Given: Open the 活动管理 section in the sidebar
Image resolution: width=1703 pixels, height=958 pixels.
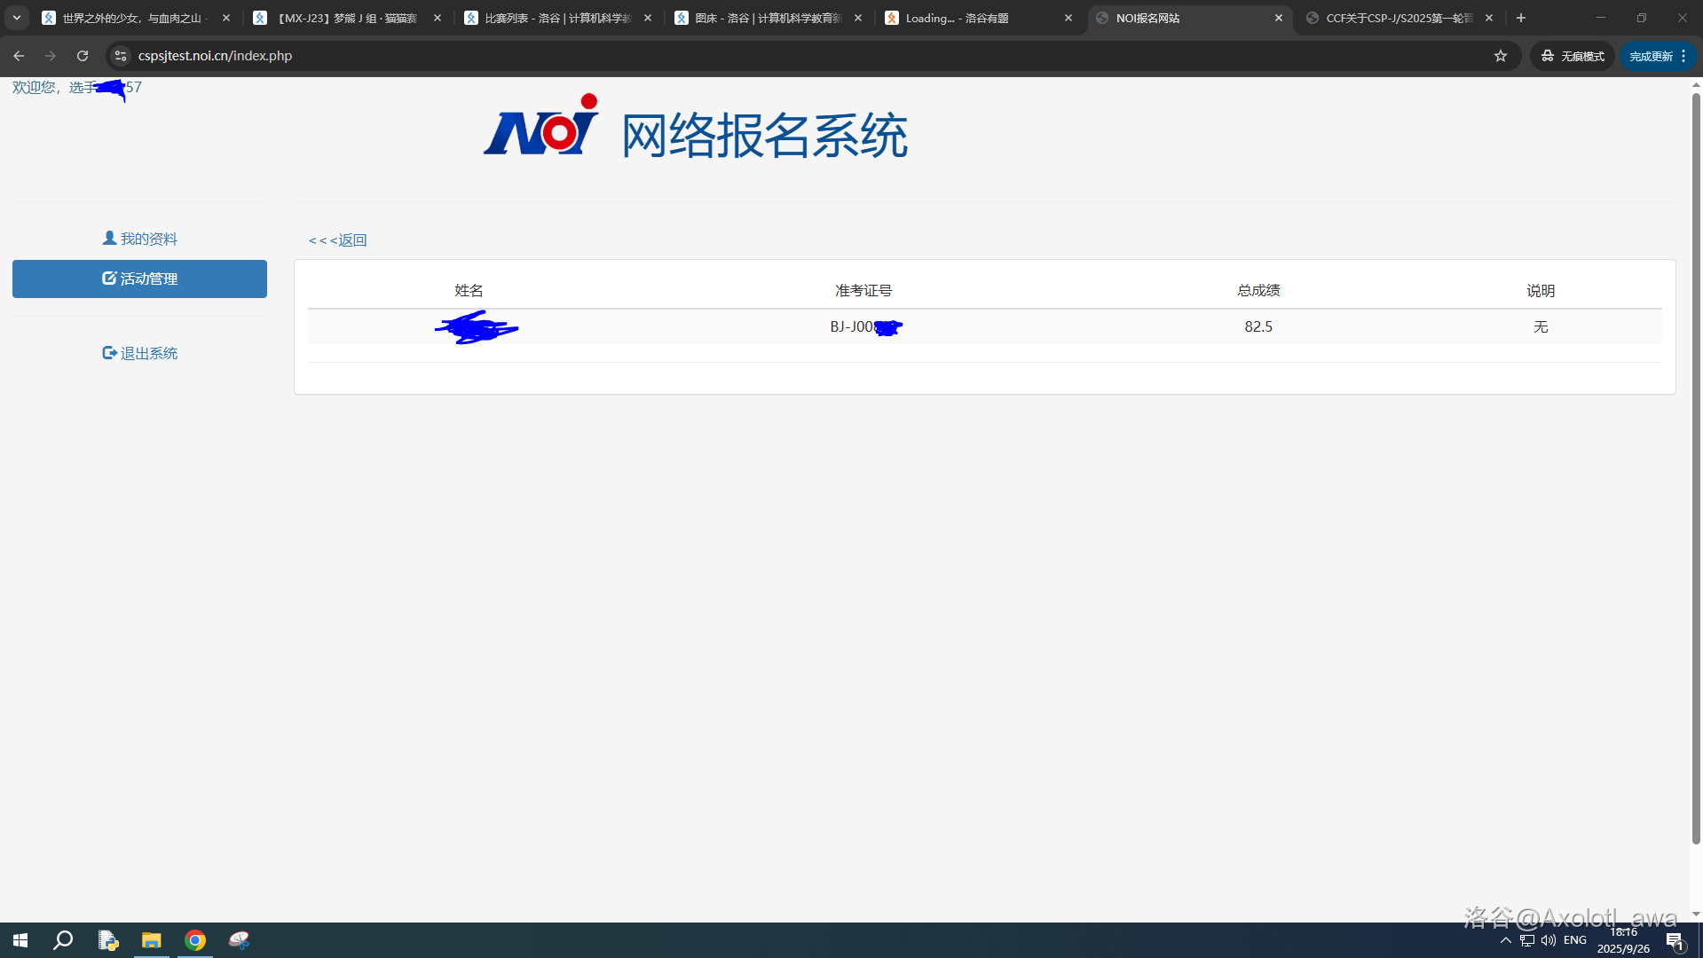Looking at the screenshot, I should click(139, 279).
